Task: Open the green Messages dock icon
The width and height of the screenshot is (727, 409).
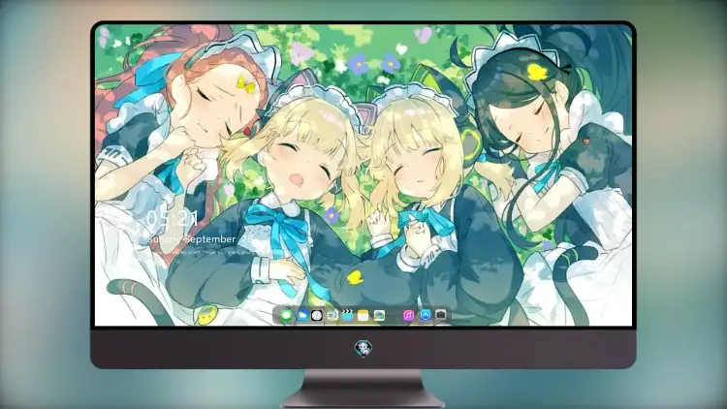Action: click(286, 315)
